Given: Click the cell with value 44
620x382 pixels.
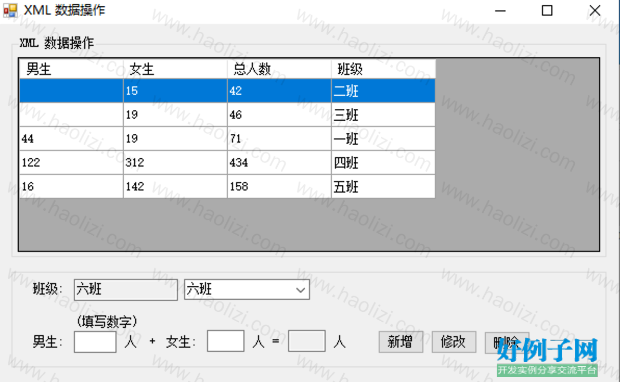Looking at the screenshot, I should [71, 138].
